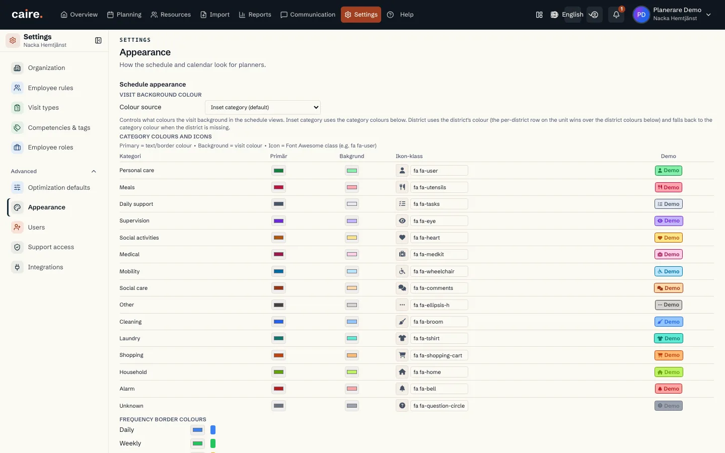Click the Settings button in navigation

tap(361, 15)
